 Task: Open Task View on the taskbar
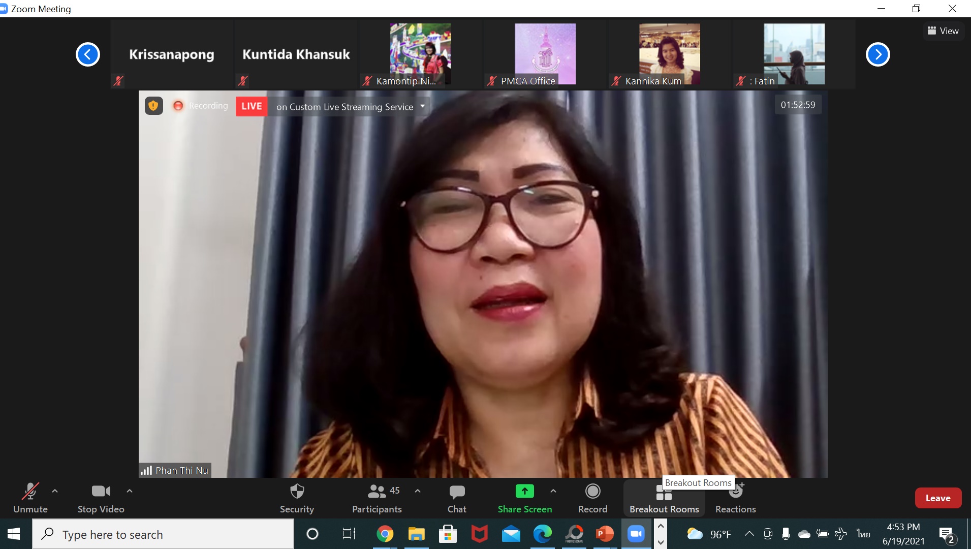[349, 534]
